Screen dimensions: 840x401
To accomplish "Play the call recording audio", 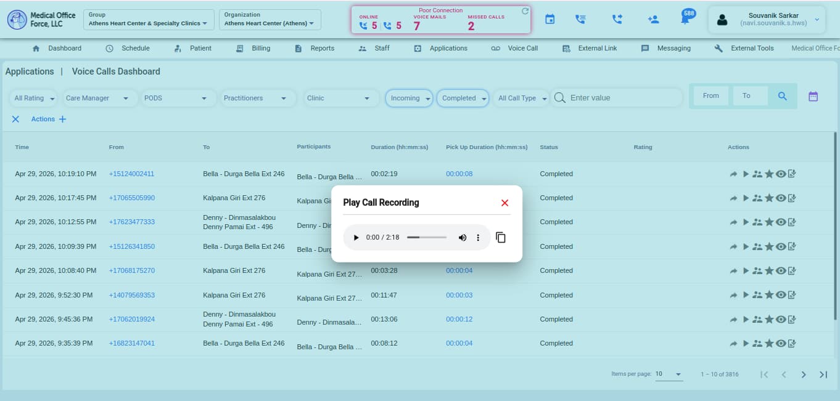I will tap(356, 238).
